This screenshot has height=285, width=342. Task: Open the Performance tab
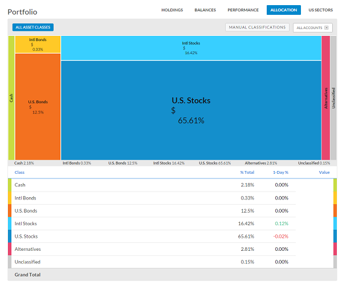pos(243,10)
